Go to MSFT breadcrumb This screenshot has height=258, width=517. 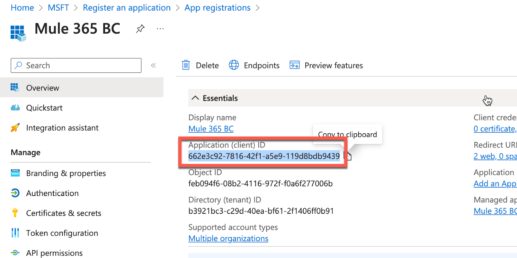tap(58, 8)
